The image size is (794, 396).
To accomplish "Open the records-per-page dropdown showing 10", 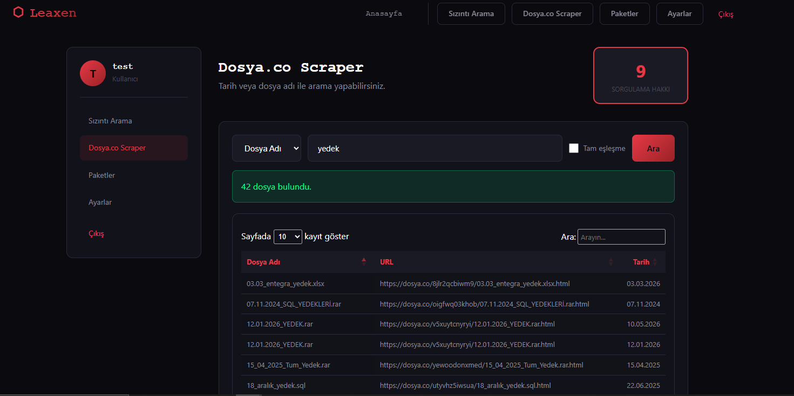I will (288, 237).
